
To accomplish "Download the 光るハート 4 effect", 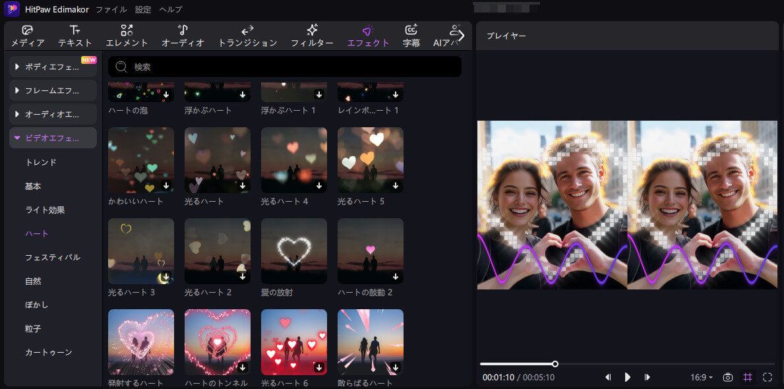I will pos(319,185).
